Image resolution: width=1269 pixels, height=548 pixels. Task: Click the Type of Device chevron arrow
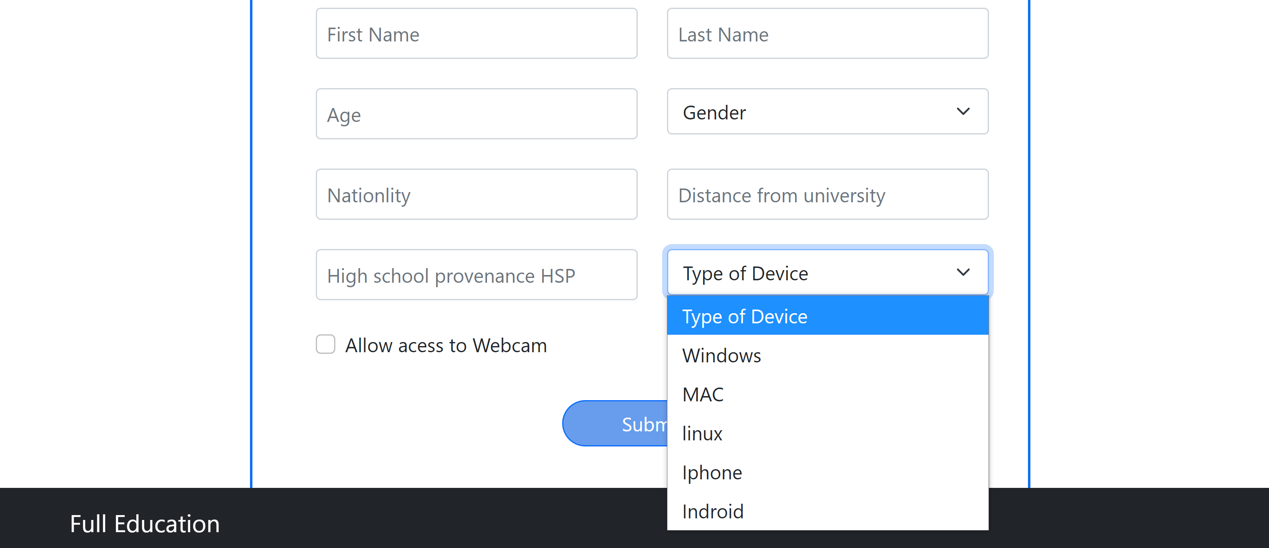pos(963,272)
